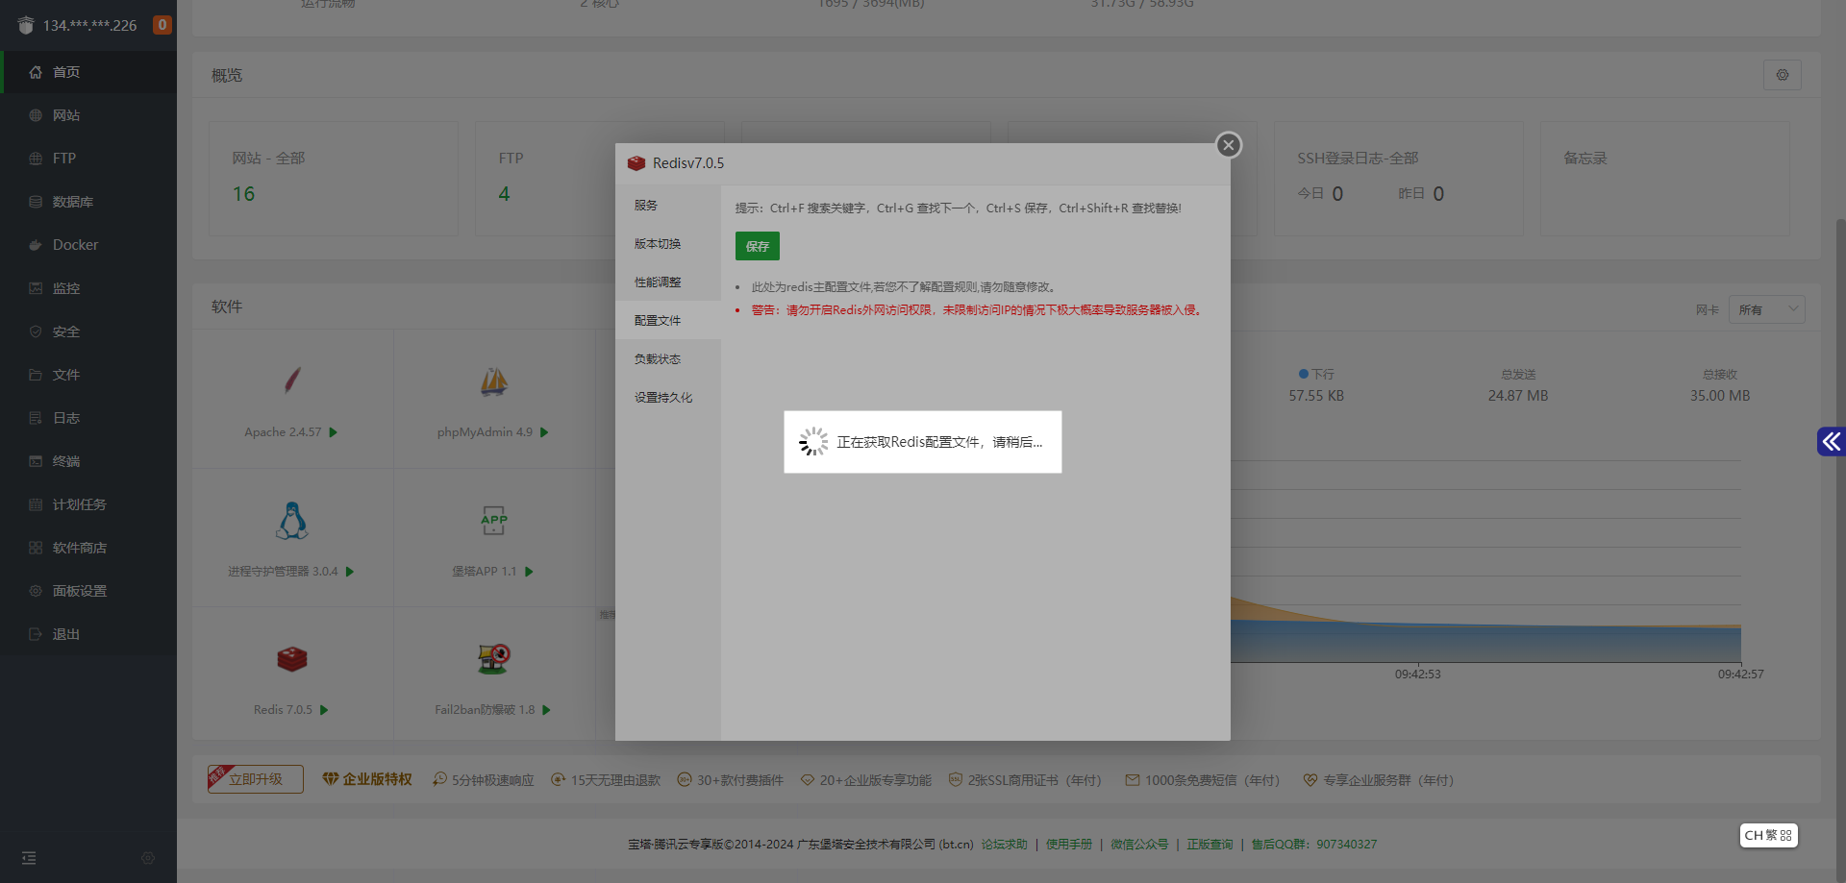This screenshot has height=883, width=1846.
Task: Open the 微信公众号 footer link
Action: point(1139,845)
